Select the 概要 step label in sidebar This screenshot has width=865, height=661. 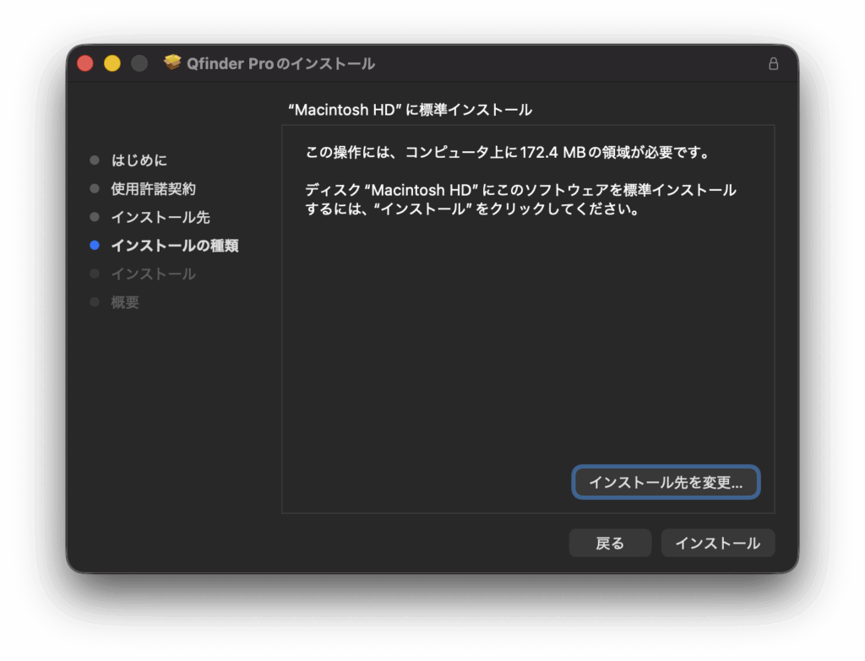125,302
